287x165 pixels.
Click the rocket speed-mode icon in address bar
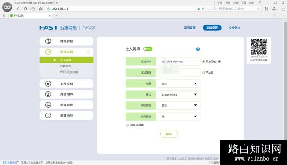coord(199,9)
